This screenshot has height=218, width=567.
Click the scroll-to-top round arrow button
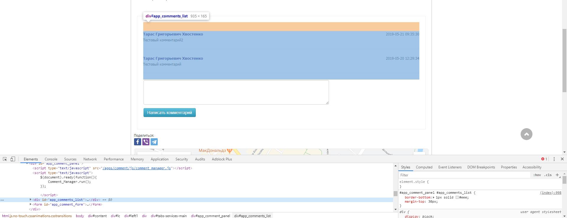(526, 134)
